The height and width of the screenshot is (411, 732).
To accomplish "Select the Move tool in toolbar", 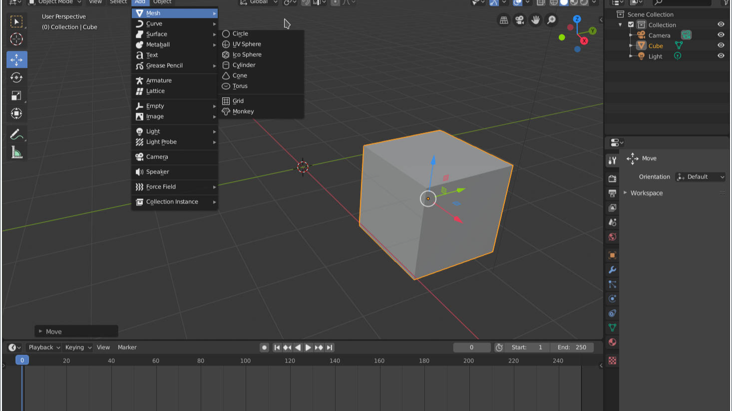I will (16, 59).
